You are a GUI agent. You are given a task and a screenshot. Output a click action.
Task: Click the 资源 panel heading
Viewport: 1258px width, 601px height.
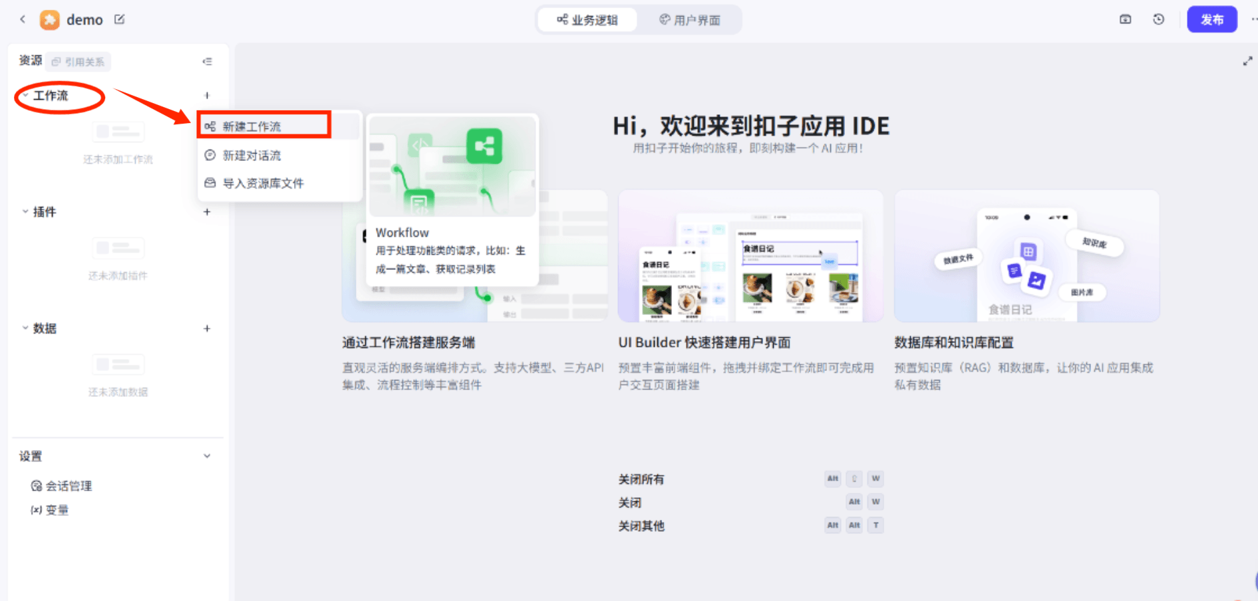(x=31, y=60)
